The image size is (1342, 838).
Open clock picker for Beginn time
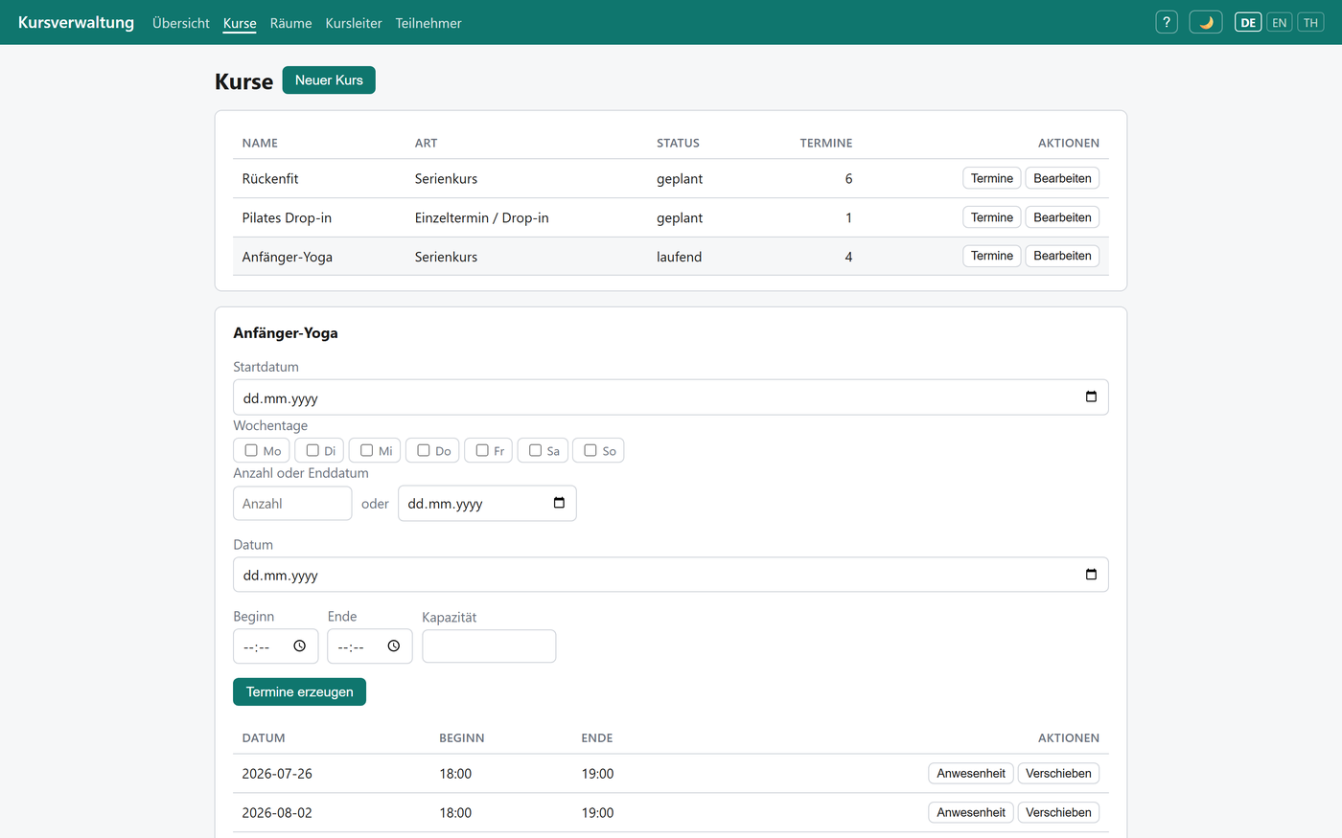pyautogui.click(x=299, y=646)
